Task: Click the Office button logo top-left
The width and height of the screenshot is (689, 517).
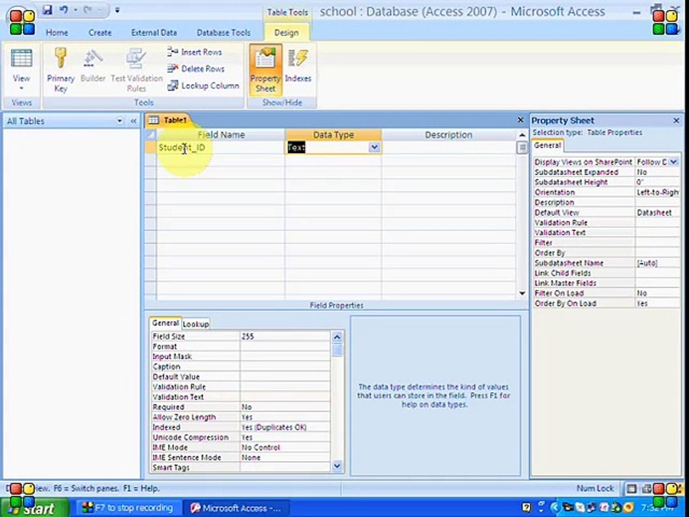Action: [22, 21]
